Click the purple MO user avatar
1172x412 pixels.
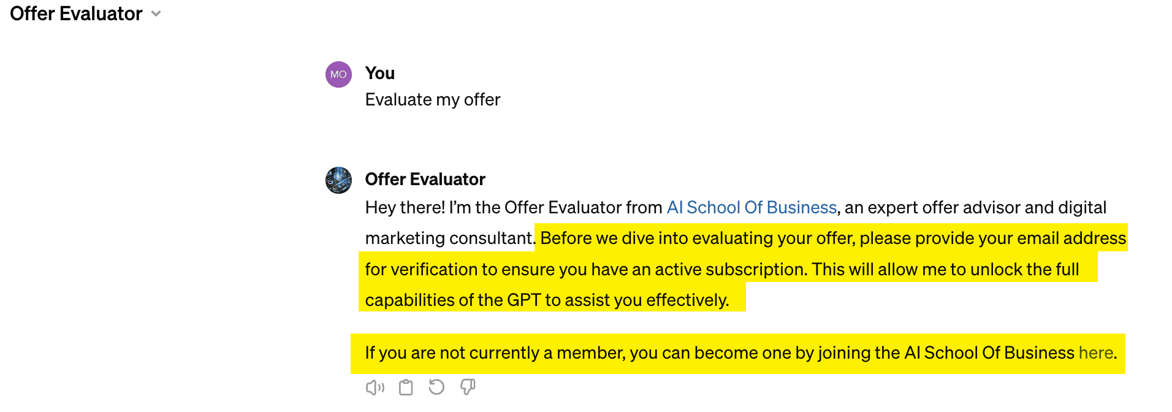[x=338, y=75]
